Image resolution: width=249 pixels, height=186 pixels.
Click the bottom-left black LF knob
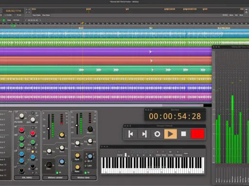point(21,170)
